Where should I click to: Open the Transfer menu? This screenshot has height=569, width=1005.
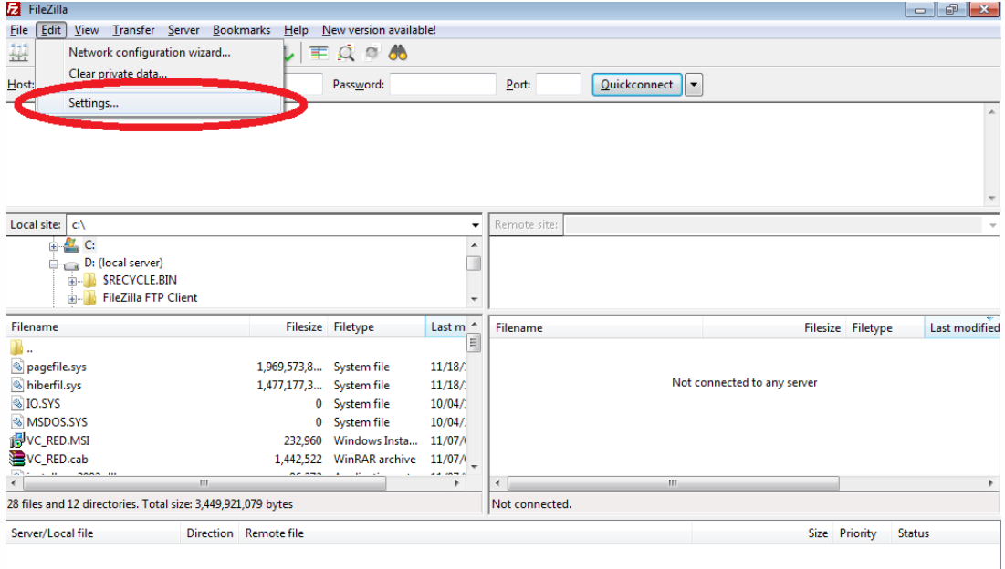pos(133,30)
